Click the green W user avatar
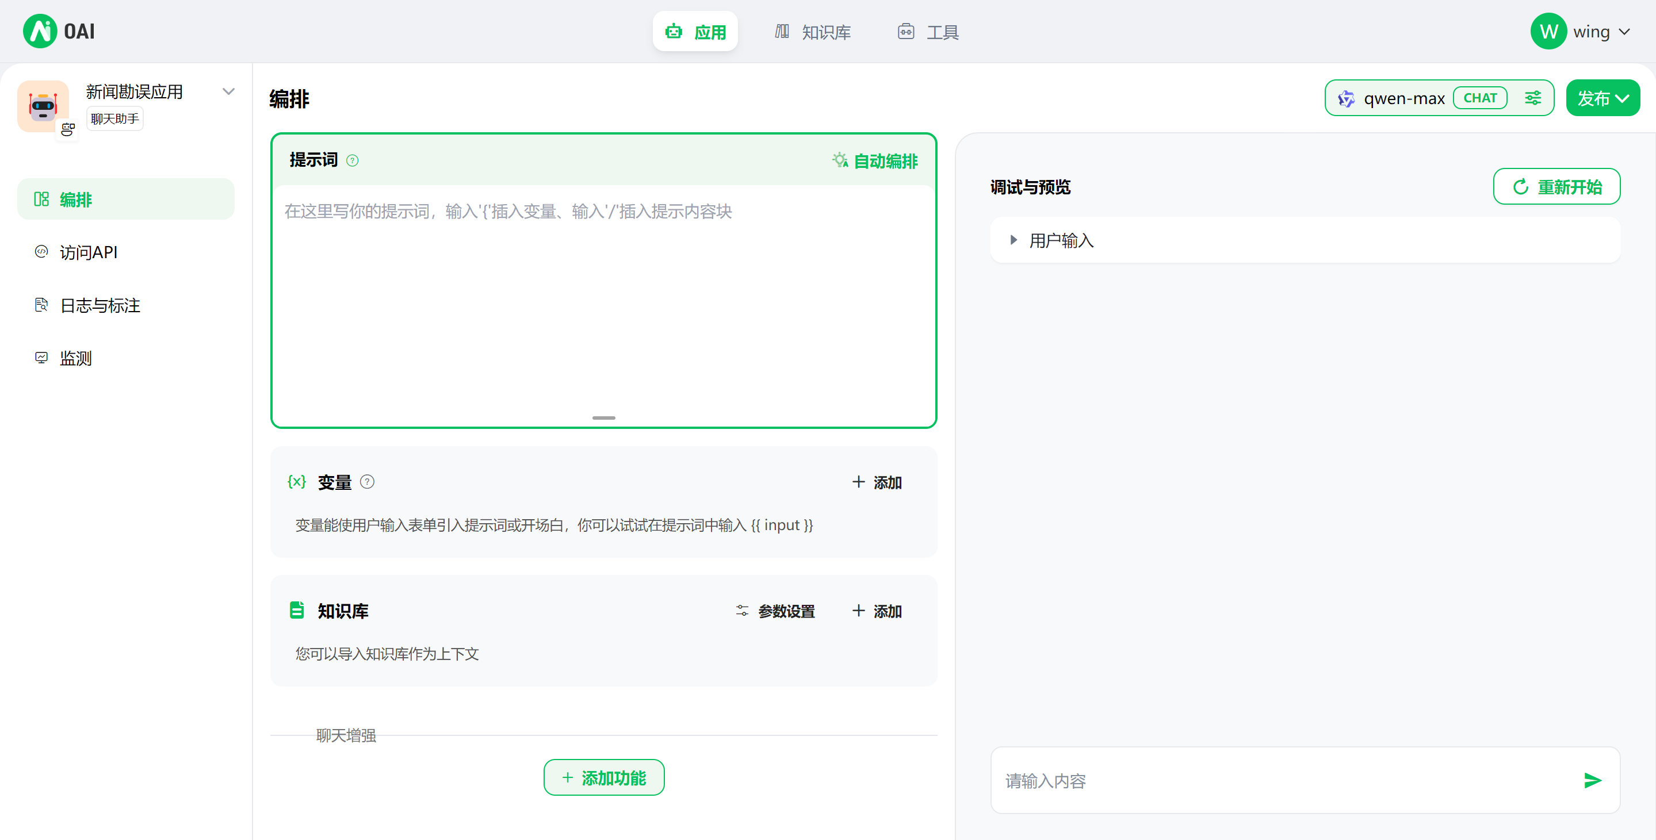 1548,32
